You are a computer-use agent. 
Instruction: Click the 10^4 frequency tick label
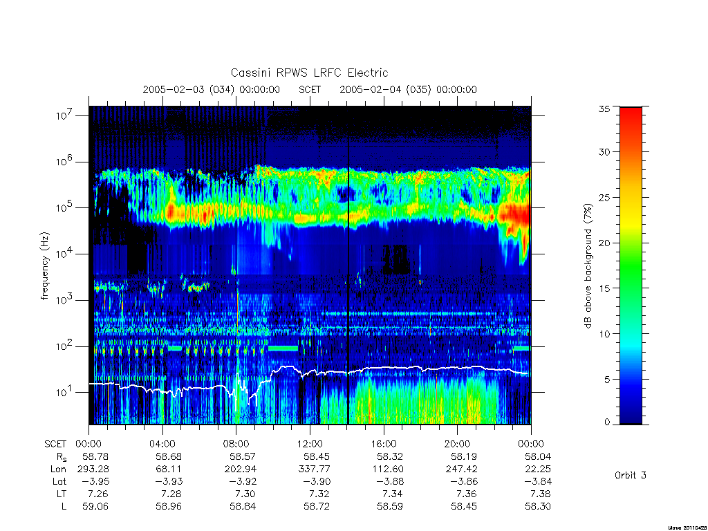64,254
